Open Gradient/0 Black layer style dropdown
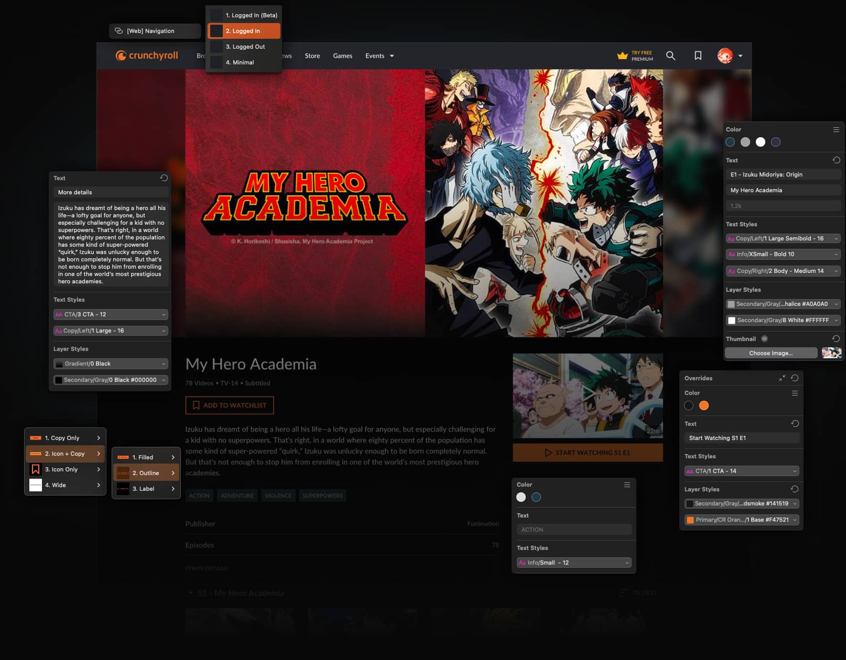Screen dimensions: 846x660 click(x=111, y=364)
